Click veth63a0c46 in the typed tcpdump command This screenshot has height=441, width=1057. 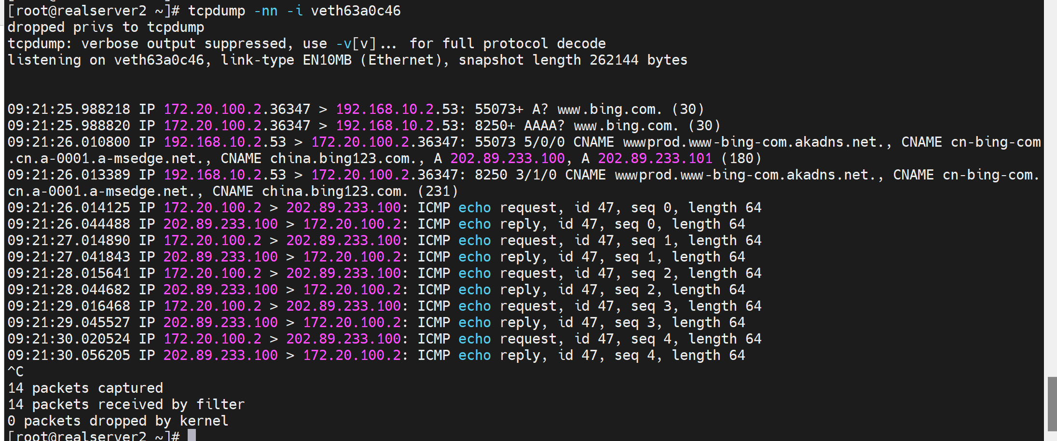click(356, 11)
